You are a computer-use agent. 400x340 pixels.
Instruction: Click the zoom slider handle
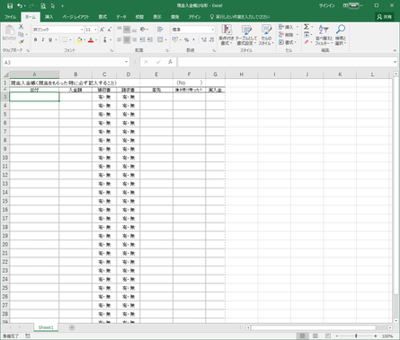click(x=356, y=336)
